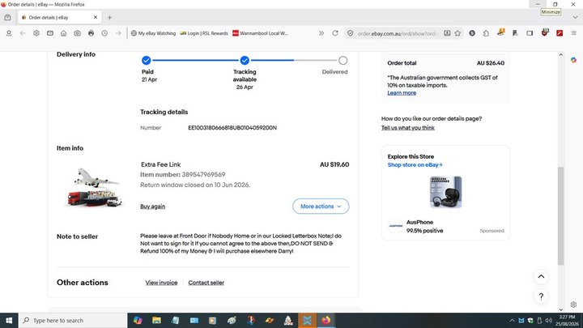Reload the eBay order page
The width and height of the screenshot is (583, 328).
[x=335, y=33]
